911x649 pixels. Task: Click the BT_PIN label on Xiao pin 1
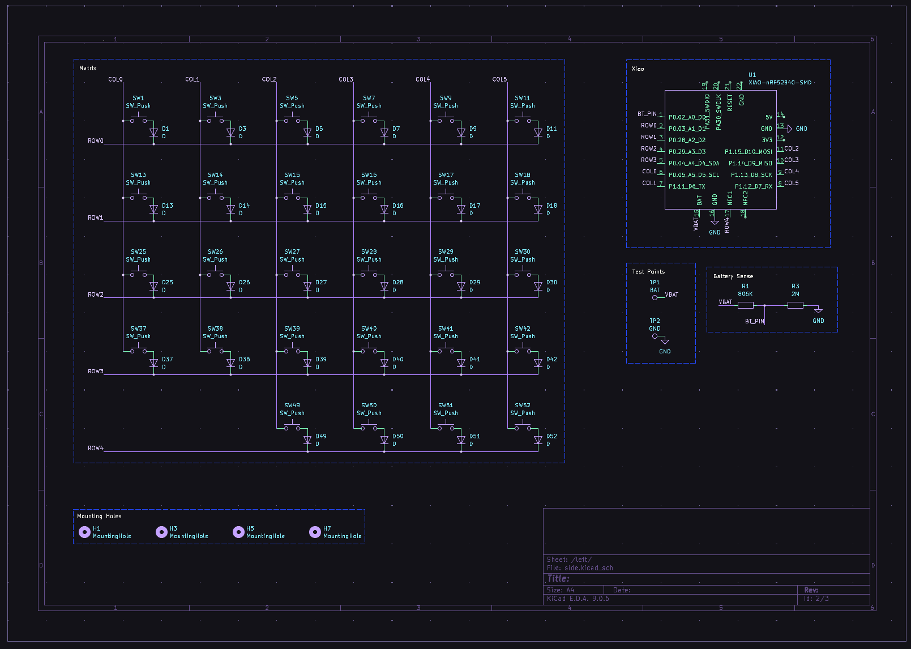point(647,114)
